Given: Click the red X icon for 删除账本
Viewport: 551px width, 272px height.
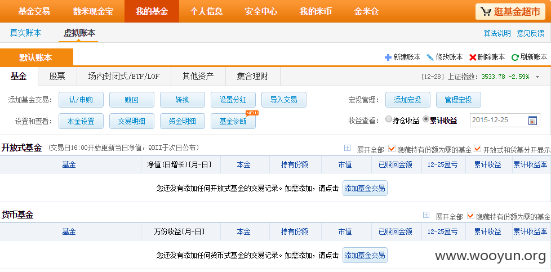Looking at the screenshot, I should [473, 57].
